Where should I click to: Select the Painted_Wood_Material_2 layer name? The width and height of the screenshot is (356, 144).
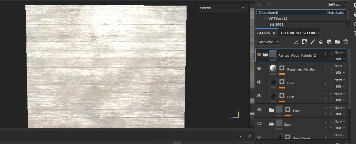click(x=297, y=56)
